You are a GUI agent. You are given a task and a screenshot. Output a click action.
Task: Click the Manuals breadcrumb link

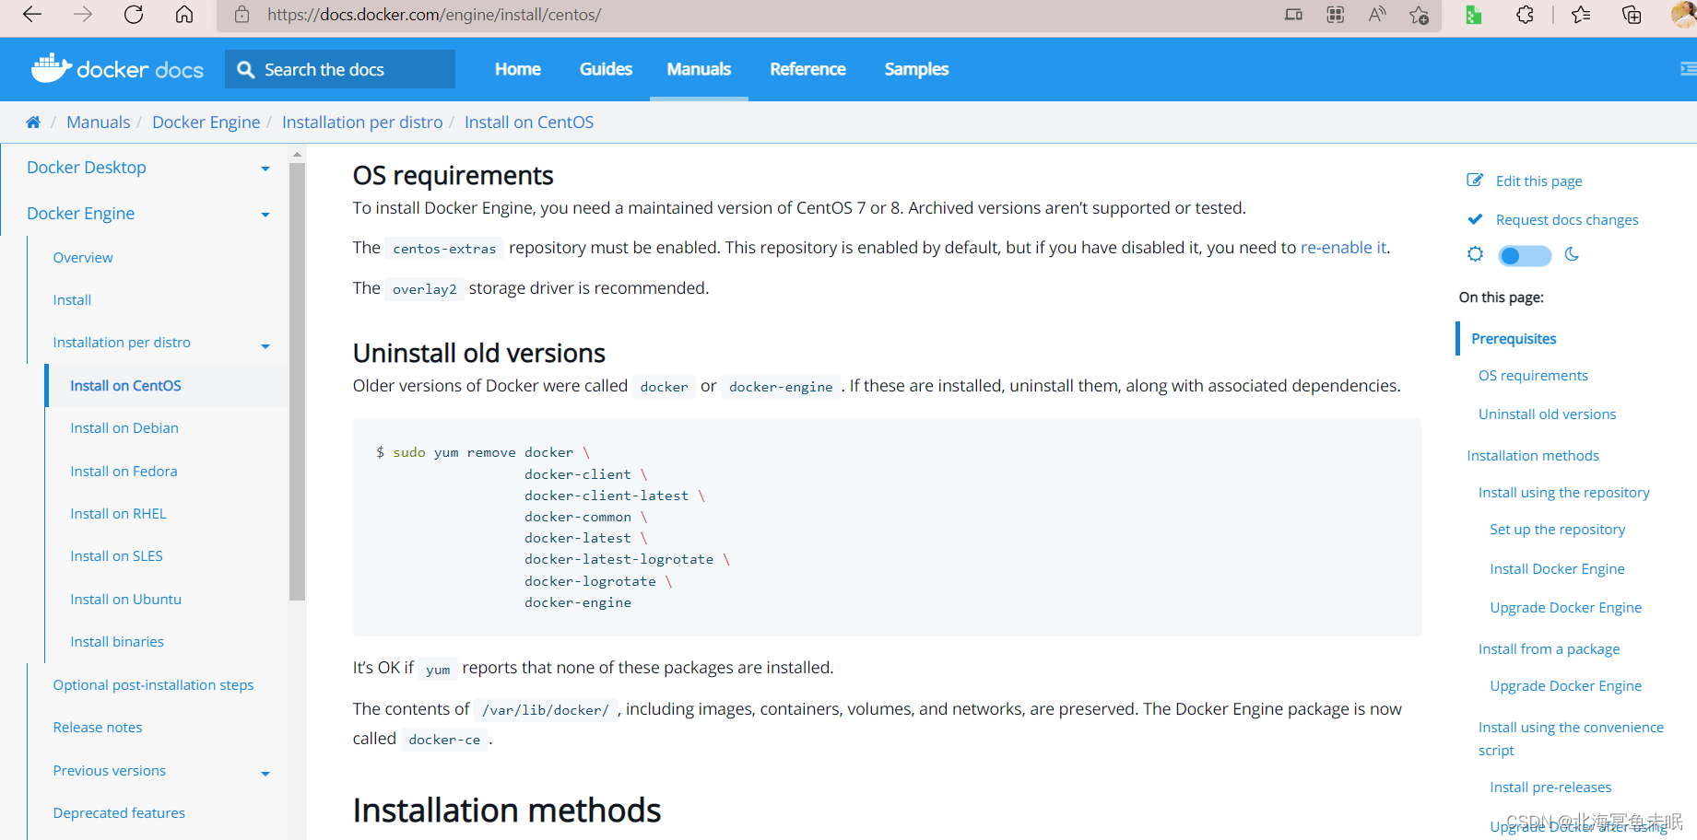[99, 122]
